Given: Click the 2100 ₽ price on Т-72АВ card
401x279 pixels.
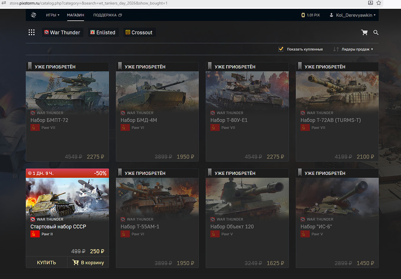Looking at the screenshot, I should 365,157.
